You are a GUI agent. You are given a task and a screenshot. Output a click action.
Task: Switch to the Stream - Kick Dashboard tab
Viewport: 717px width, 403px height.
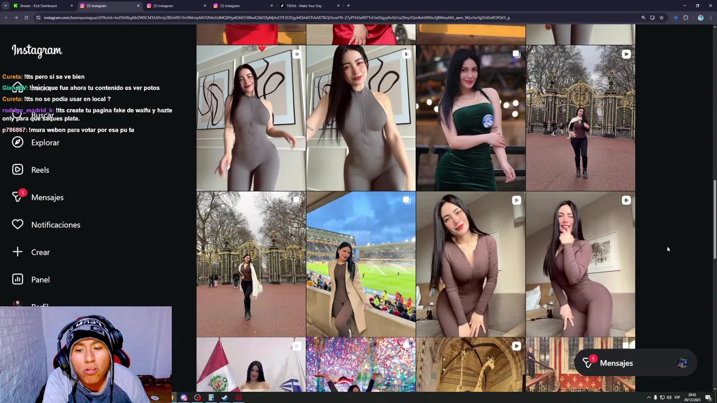[x=44, y=6]
